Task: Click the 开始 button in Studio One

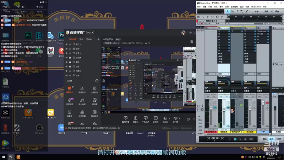Action: click(256, 11)
